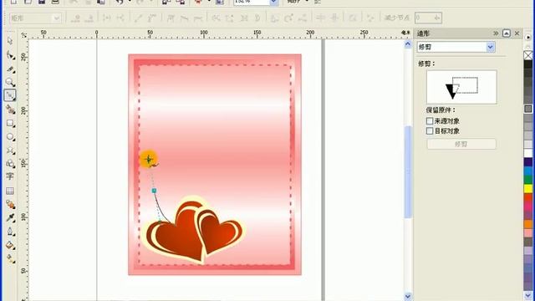Make node smooth icon

184,18
